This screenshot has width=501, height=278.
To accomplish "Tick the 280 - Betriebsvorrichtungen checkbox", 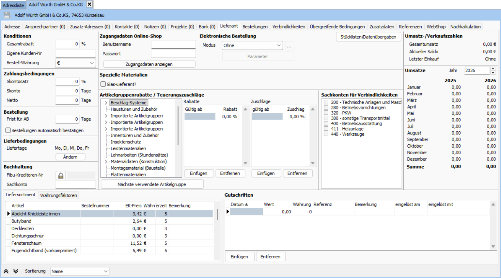I will pos(326,107).
